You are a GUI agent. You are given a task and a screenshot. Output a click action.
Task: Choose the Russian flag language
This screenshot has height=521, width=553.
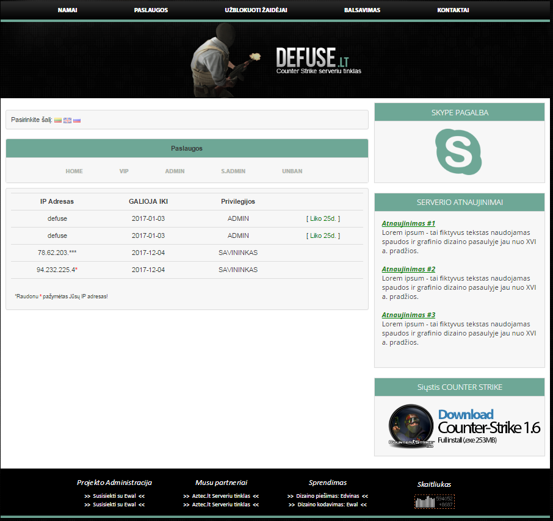[77, 120]
